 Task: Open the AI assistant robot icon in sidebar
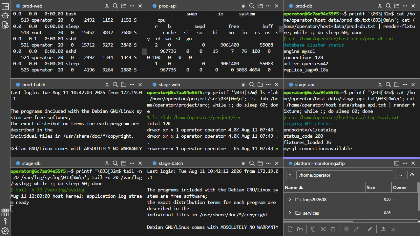point(5,15)
